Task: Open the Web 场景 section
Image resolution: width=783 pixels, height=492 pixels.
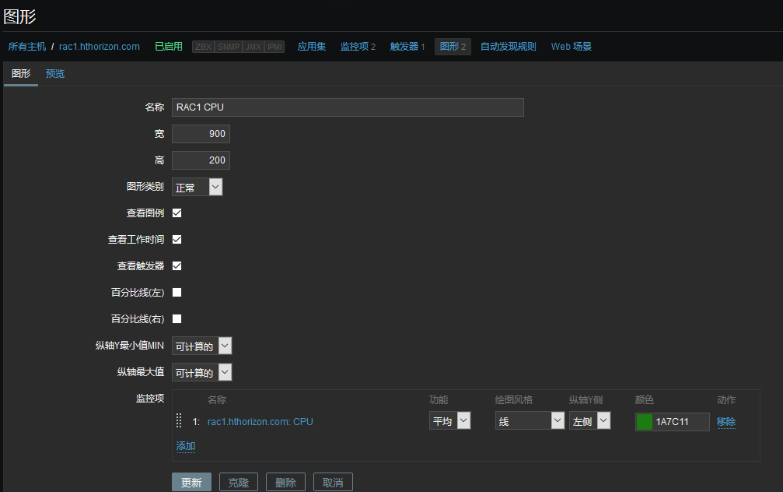Action: tap(572, 47)
